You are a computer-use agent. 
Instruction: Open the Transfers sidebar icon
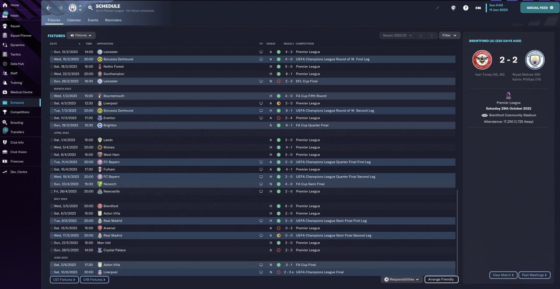click(5, 132)
